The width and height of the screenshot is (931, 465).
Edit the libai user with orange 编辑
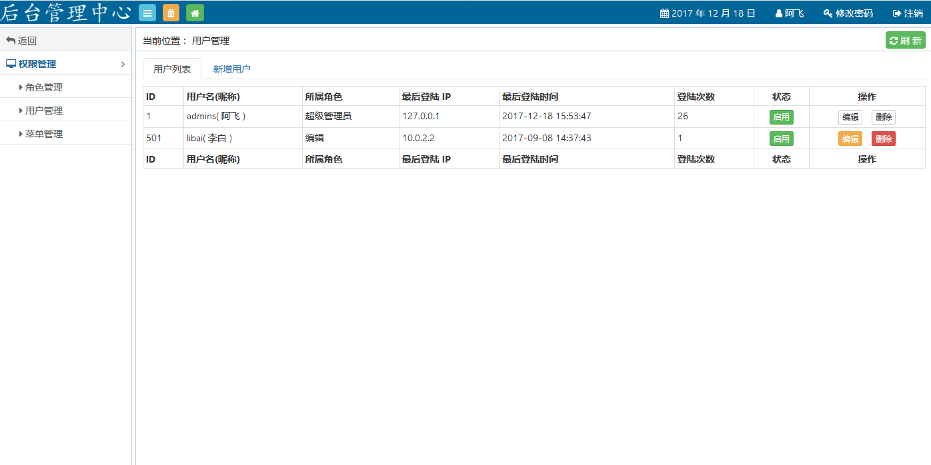(x=850, y=139)
